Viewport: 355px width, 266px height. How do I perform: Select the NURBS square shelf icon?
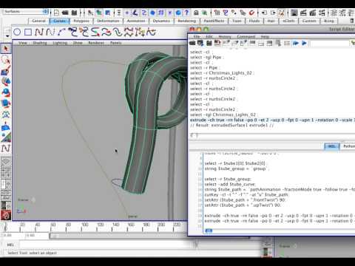point(28,32)
